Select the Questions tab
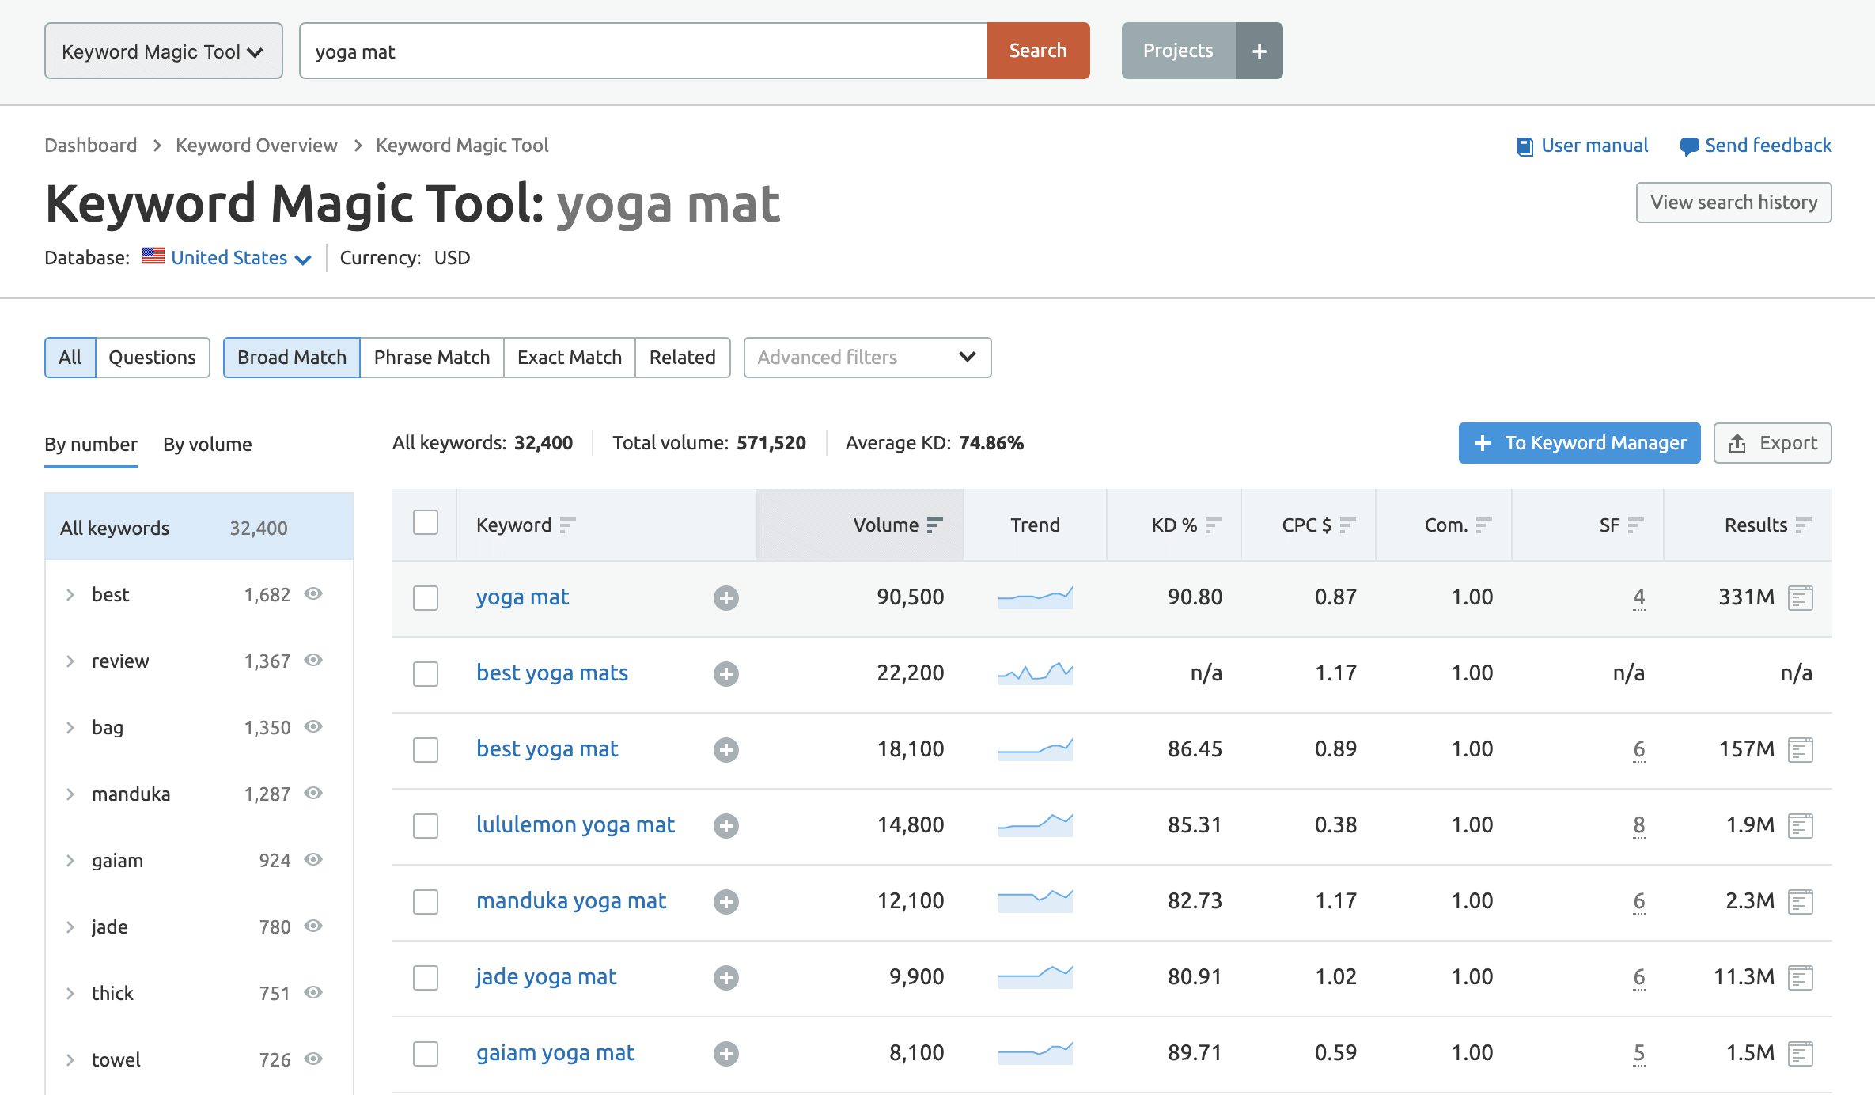This screenshot has height=1095, width=1875. [x=151, y=356]
